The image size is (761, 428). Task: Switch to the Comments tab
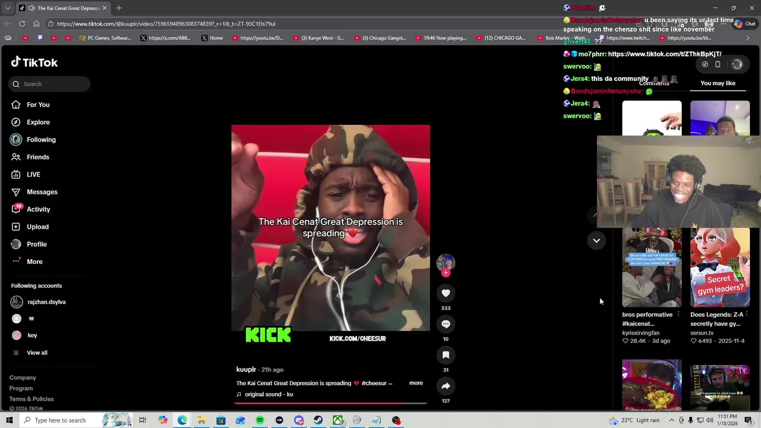point(654,83)
